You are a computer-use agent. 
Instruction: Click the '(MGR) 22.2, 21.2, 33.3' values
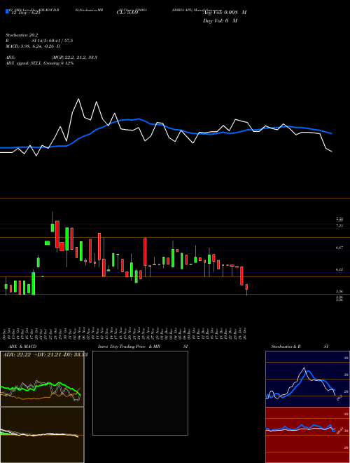coord(74,58)
